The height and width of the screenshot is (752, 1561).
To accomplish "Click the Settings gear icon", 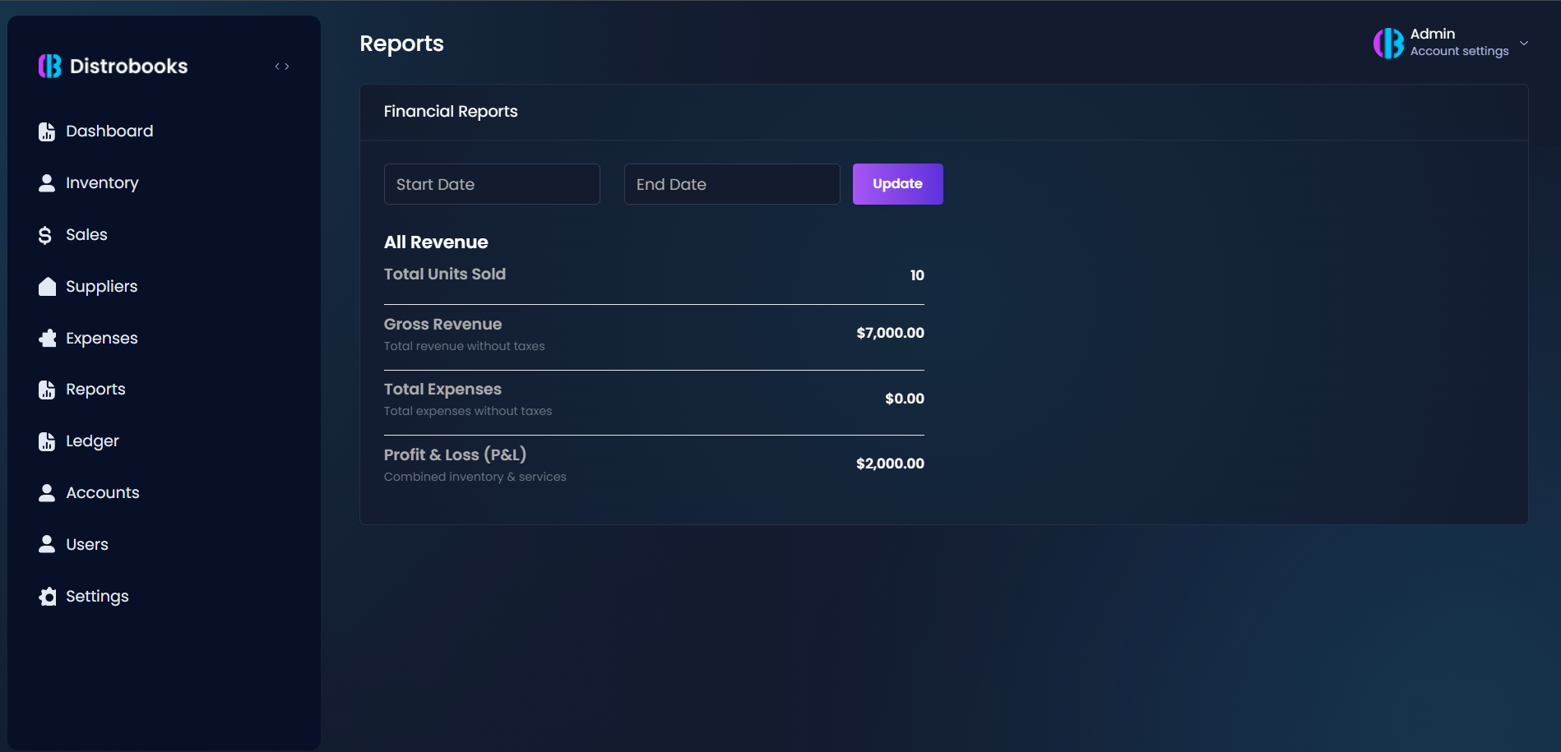I will click(x=48, y=597).
